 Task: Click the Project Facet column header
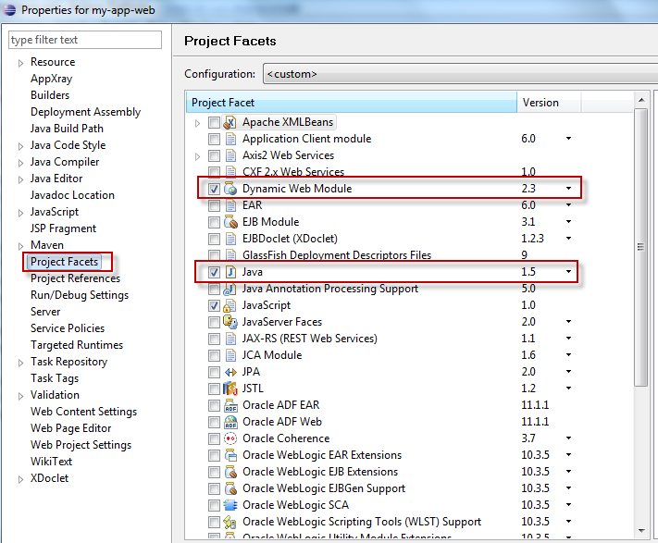point(352,103)
